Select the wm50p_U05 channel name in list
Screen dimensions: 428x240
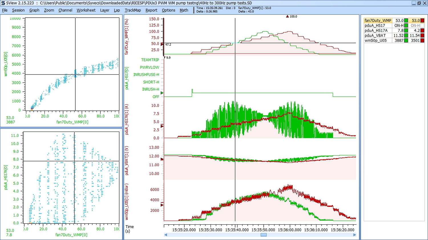coord(375,40)
